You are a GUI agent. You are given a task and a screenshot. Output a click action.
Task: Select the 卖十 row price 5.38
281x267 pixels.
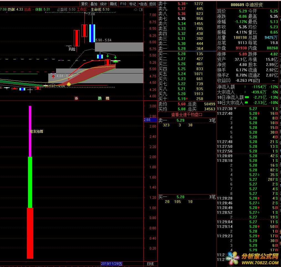(x=182, y=4)
